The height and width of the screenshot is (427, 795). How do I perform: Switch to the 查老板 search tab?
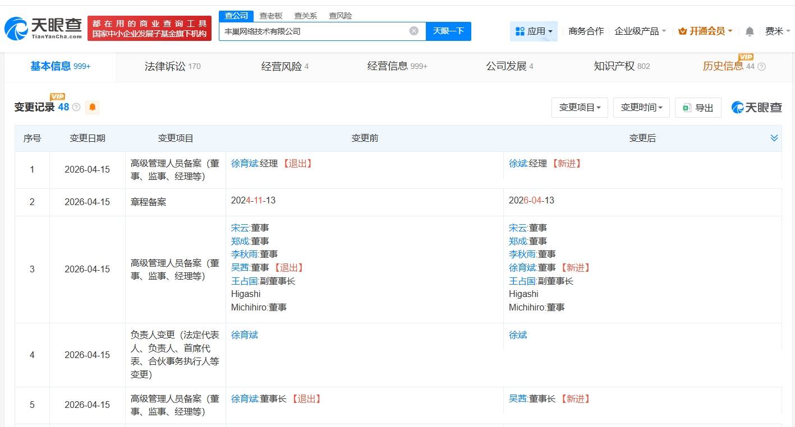270,16
